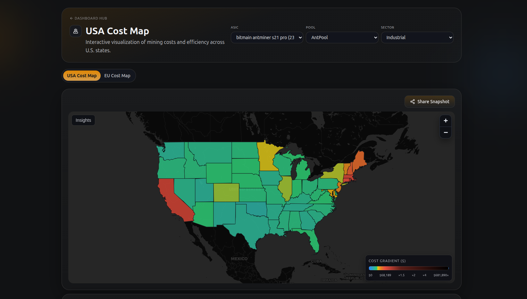527x299 pixels.
Task: Open the SECTOR dropdown set to Industrial
Action: [x=417, y=37]
